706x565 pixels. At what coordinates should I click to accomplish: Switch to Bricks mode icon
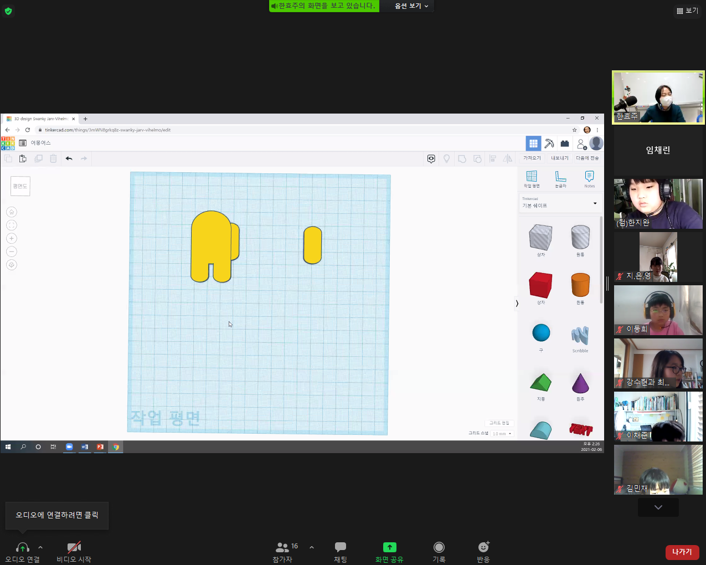point(565,143)
